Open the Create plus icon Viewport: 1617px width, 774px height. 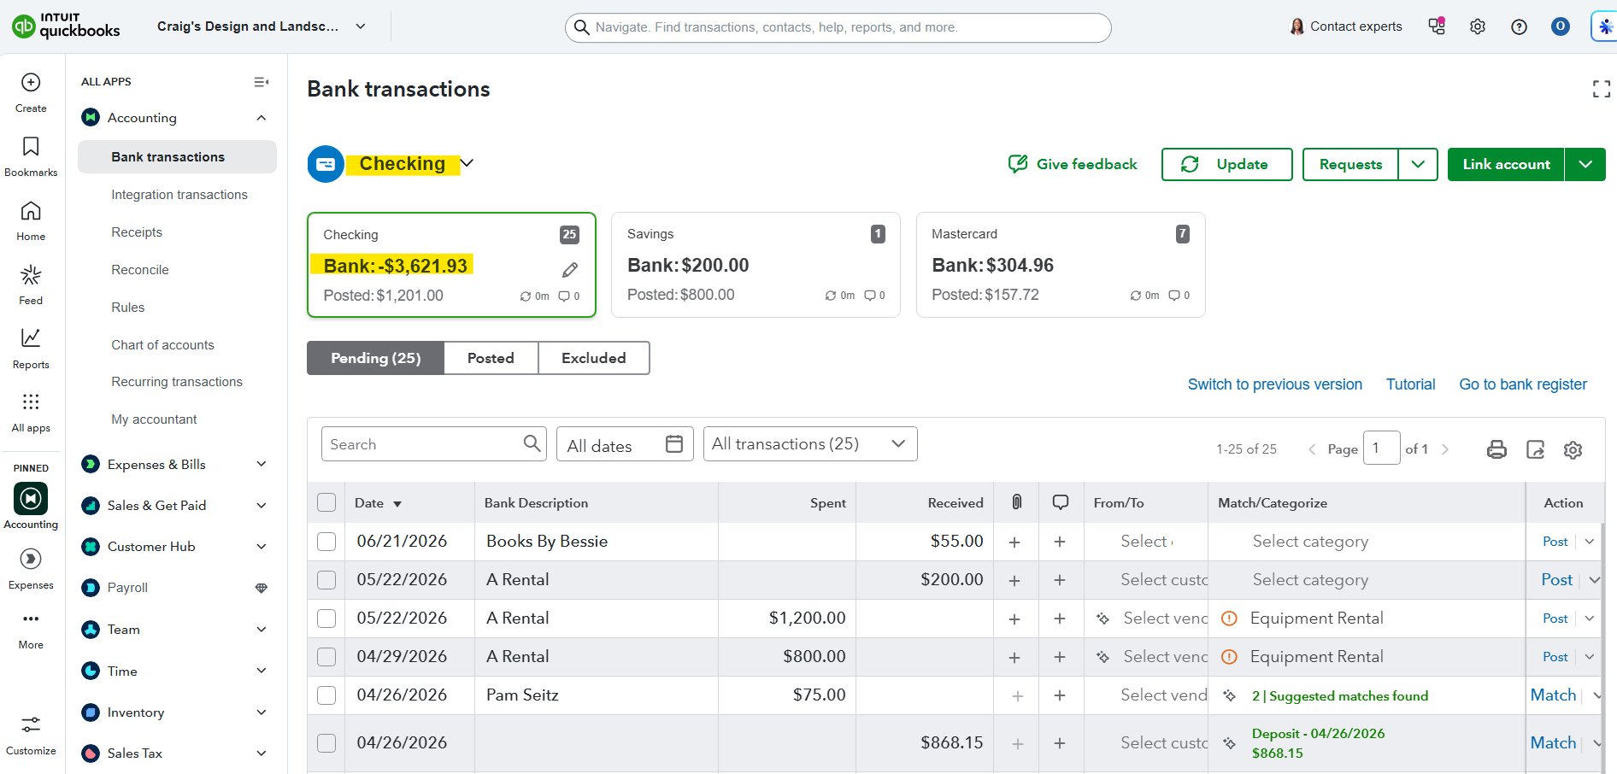point(31,83)
